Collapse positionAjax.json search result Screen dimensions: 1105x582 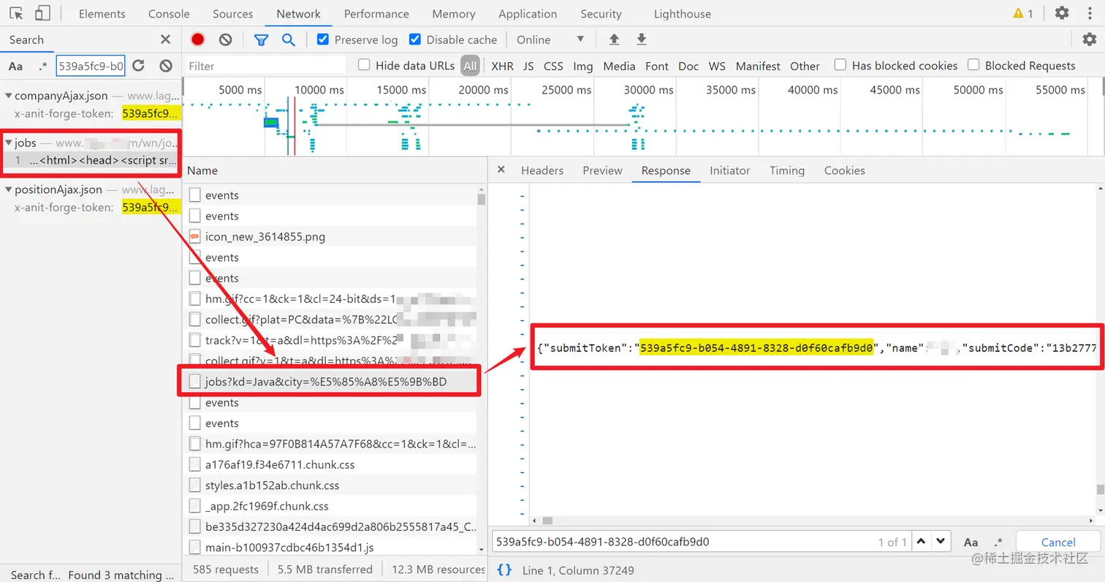click(8, 189)
